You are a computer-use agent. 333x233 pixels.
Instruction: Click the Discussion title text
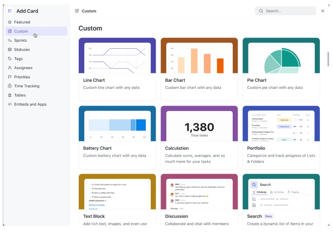(x=177, y=216)
